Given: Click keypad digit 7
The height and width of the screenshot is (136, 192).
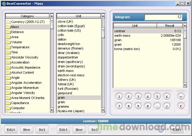Looking at the screenshot, I should pyautogui.click(x=119, y=106).
